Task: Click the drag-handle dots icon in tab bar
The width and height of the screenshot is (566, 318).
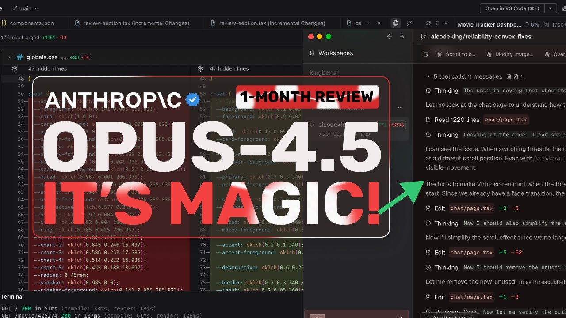Action: 437,23
